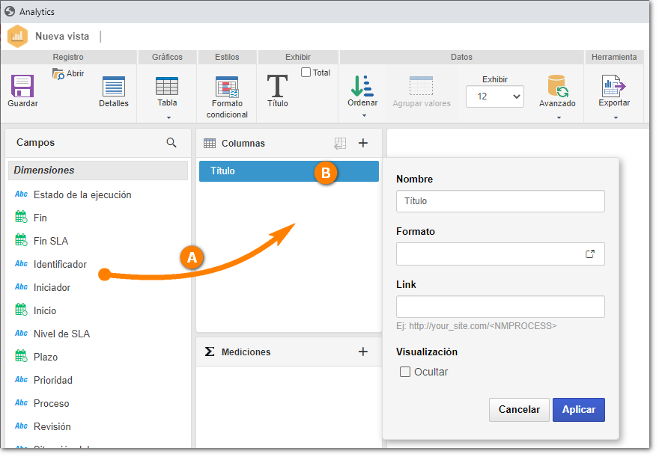Open the Exhibir 12 dropdown
Screen dimensions: 659x457
[495, 96]
